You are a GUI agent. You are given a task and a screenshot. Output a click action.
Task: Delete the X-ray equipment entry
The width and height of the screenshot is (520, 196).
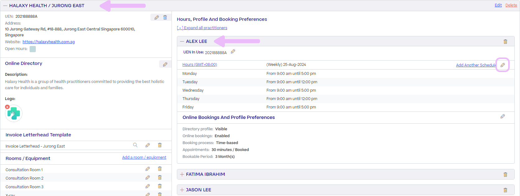160,194
